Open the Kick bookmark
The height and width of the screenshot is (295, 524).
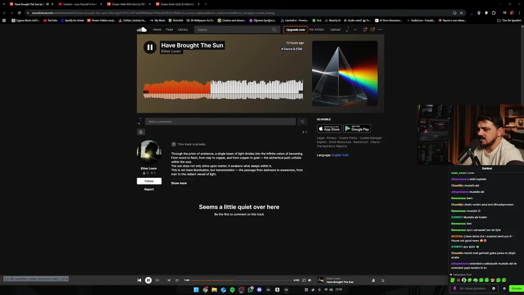coord(317,20)
